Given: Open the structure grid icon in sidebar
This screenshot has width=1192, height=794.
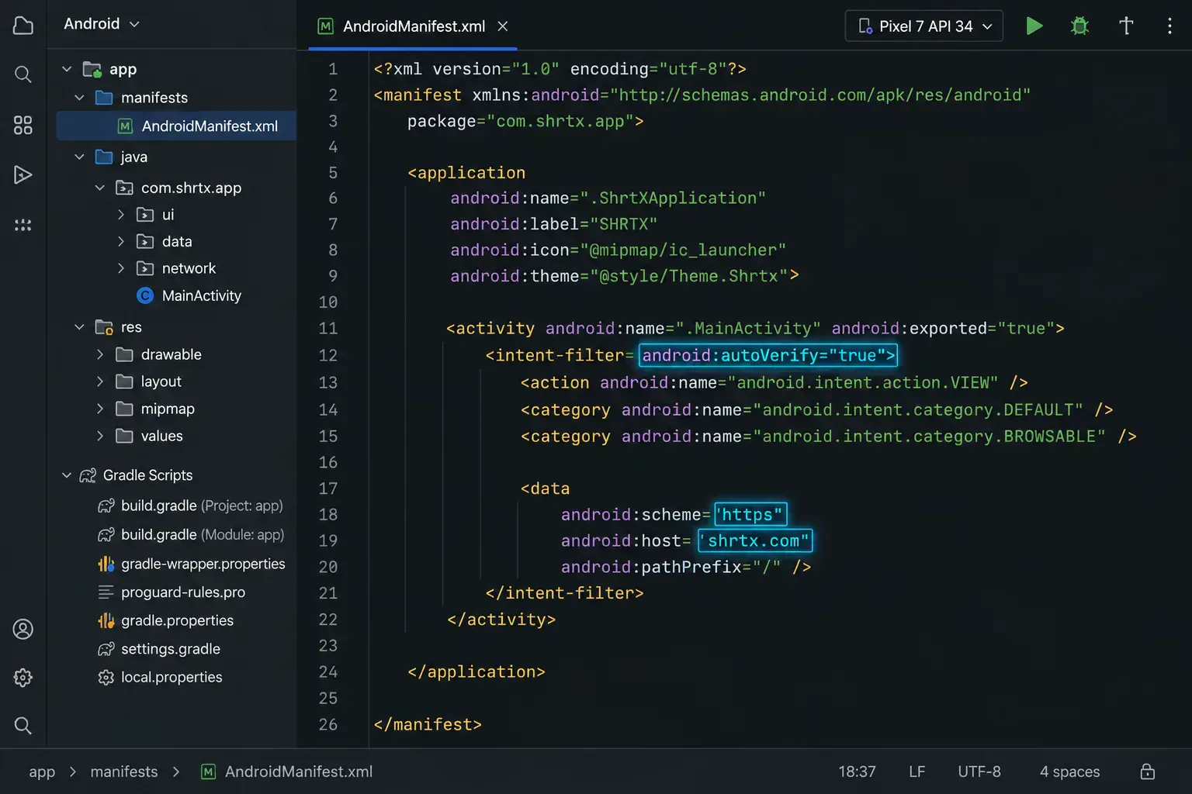Looking at the screenshot, I should point(23,125).
